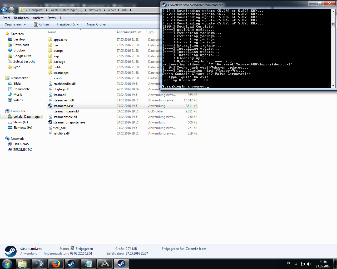Click the Neuer Ordner button
Image resolution: width=337 pixels, height=269 pixels.
click(x=96, y=24)
